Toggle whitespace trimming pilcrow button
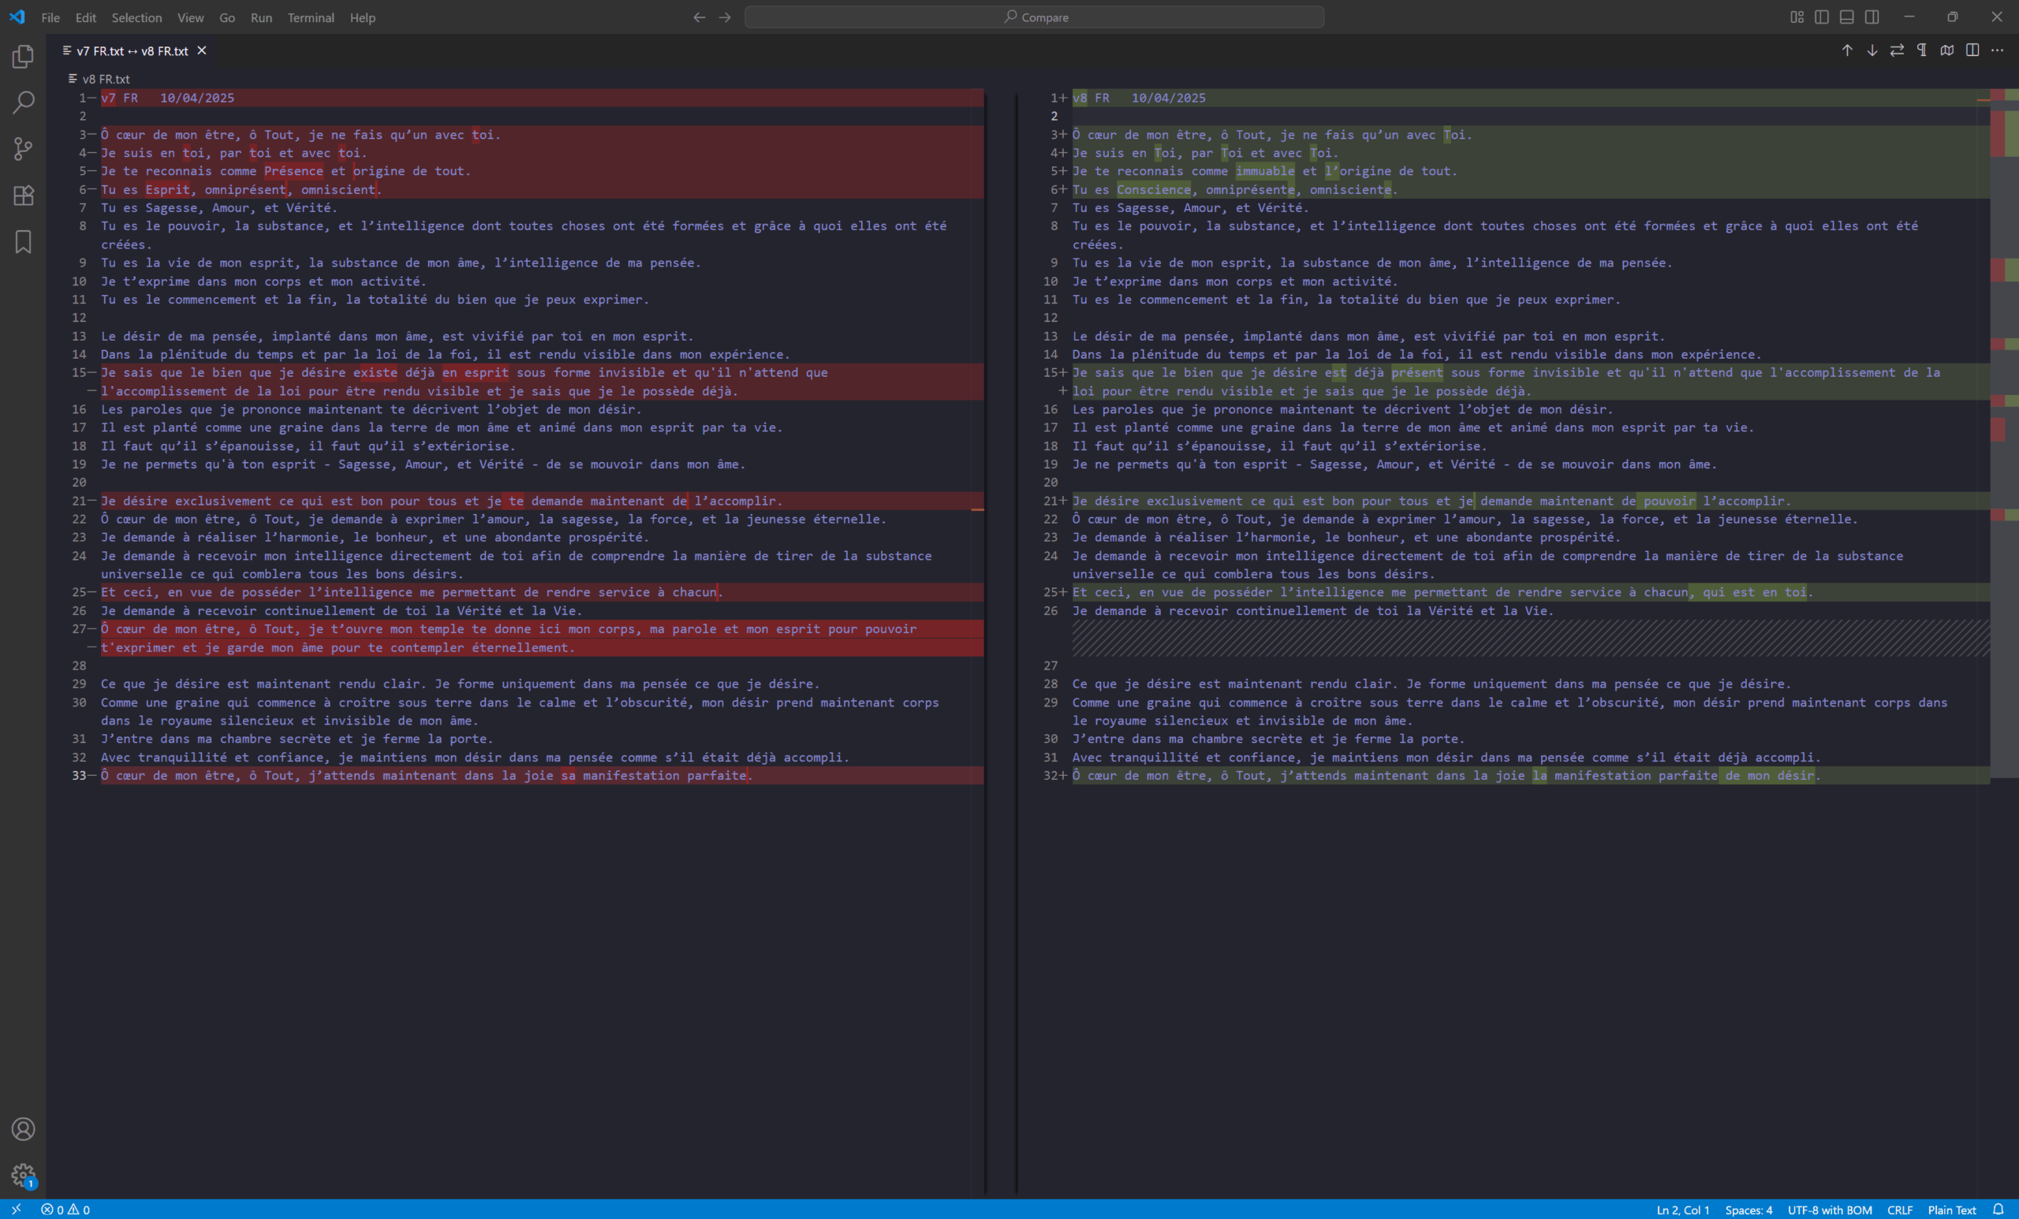 coord(1921,50)
